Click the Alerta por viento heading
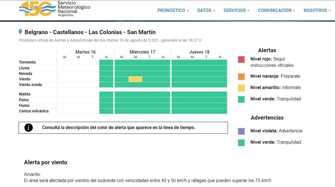The width and height of the screenshot is (335, 187). tap(46, 162)
